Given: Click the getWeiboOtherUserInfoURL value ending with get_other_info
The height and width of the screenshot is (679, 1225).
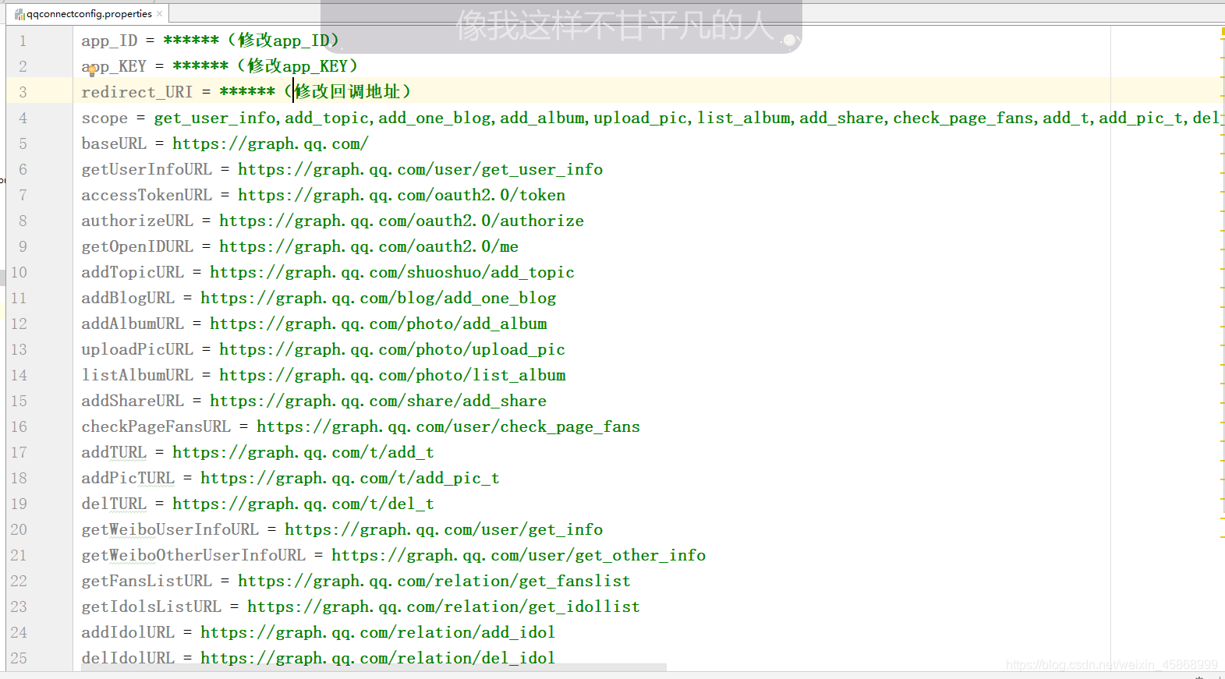Looking at the screenshot, I should point(519,555).
